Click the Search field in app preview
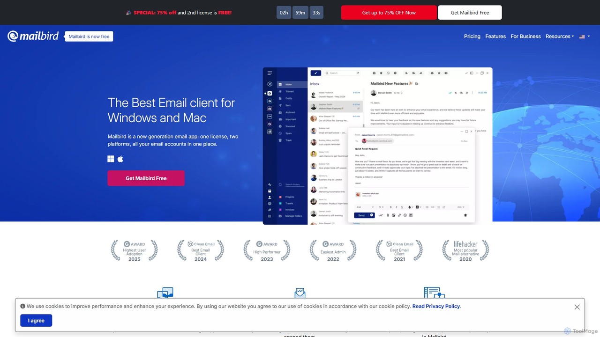This screenshot has height=337, width=600. coord(342,73)
